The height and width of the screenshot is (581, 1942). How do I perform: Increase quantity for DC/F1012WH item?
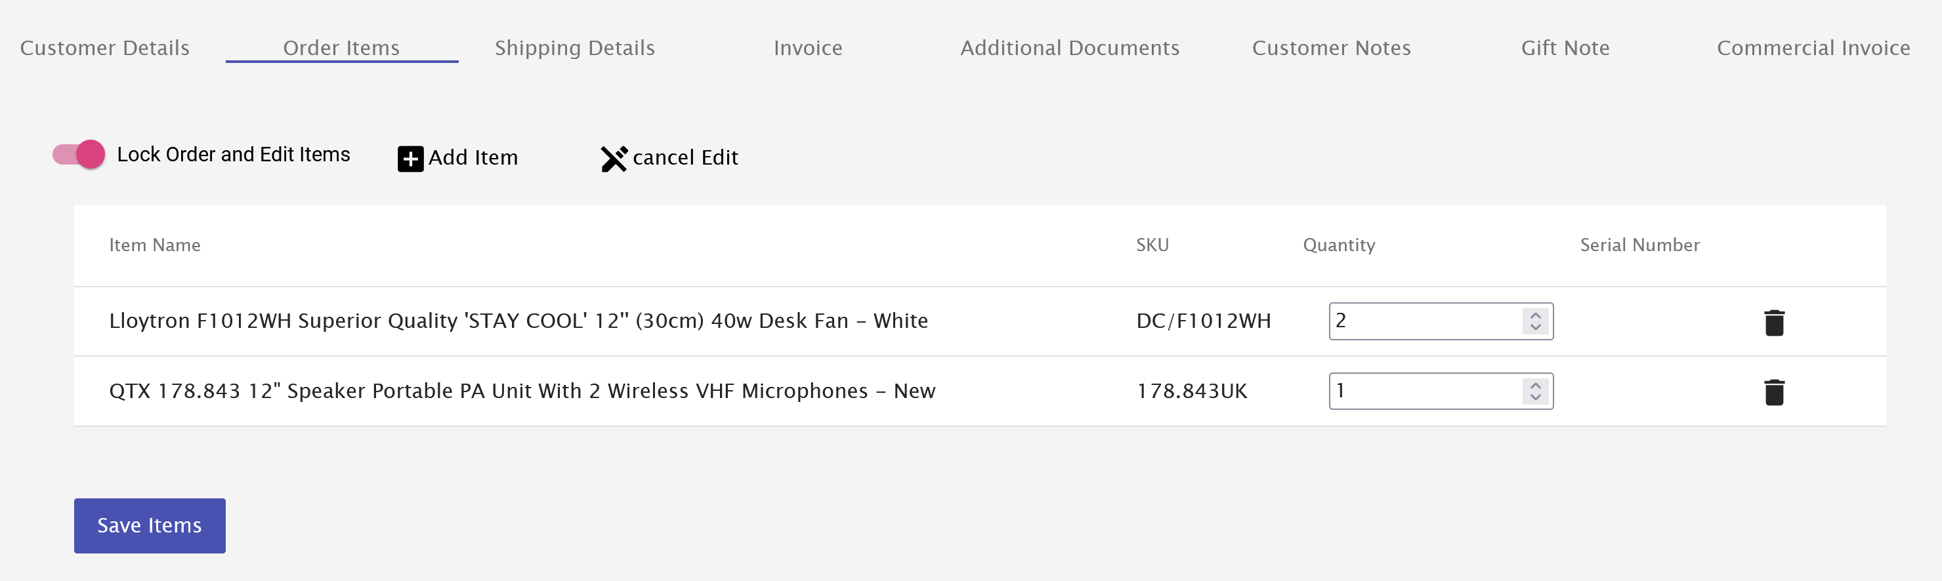click(1535, 315)
